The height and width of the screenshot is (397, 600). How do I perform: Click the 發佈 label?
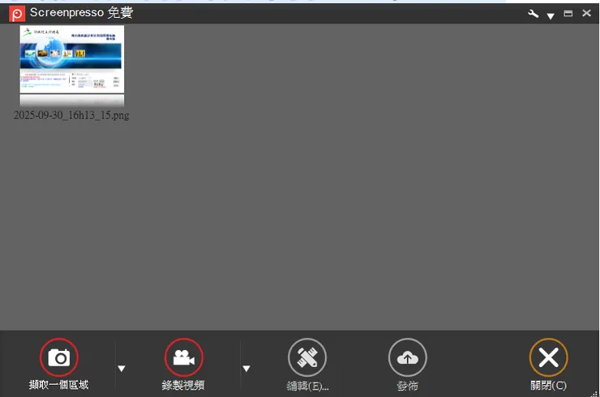pos(408,386)
